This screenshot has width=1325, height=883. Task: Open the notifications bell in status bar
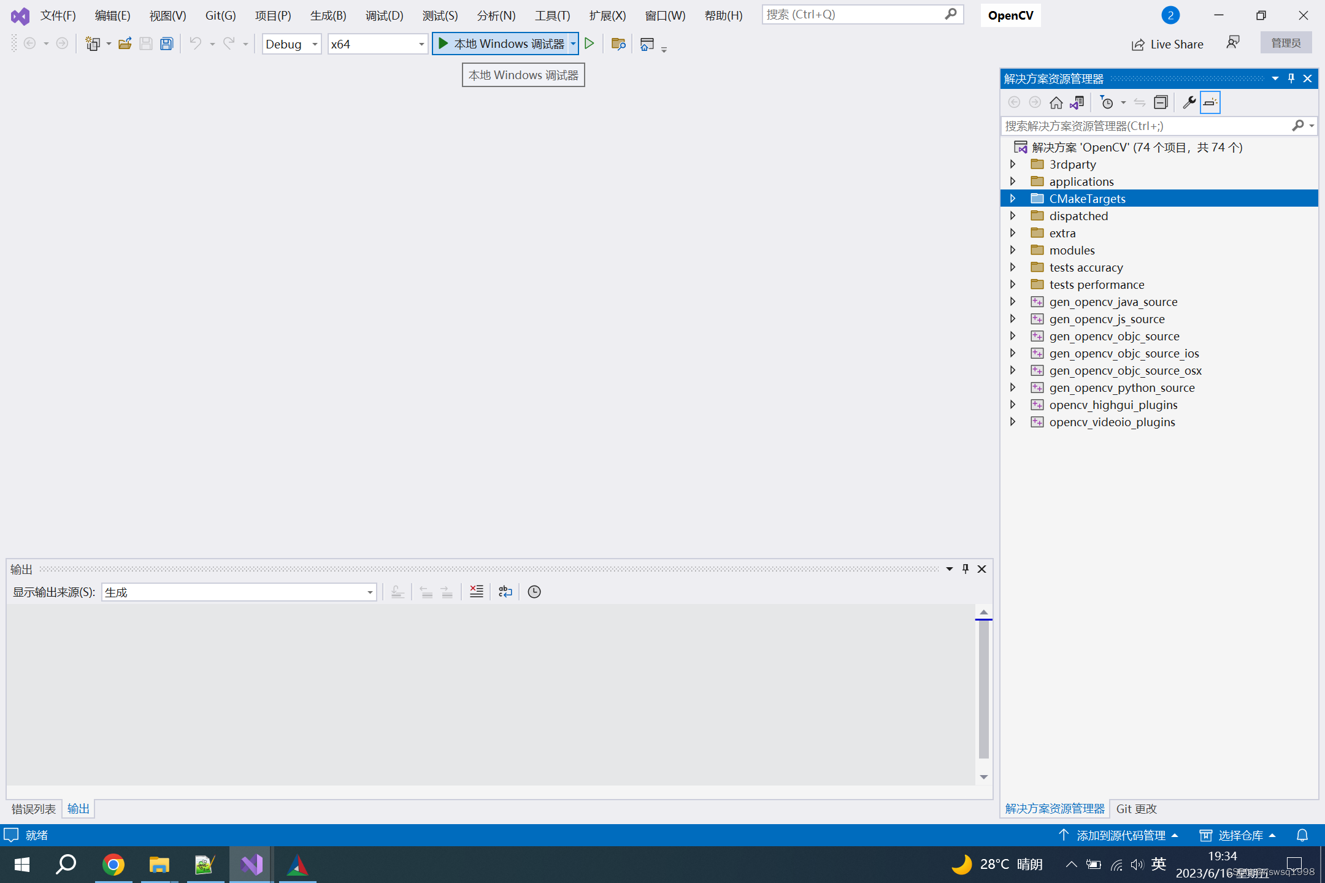(1302, 835)
